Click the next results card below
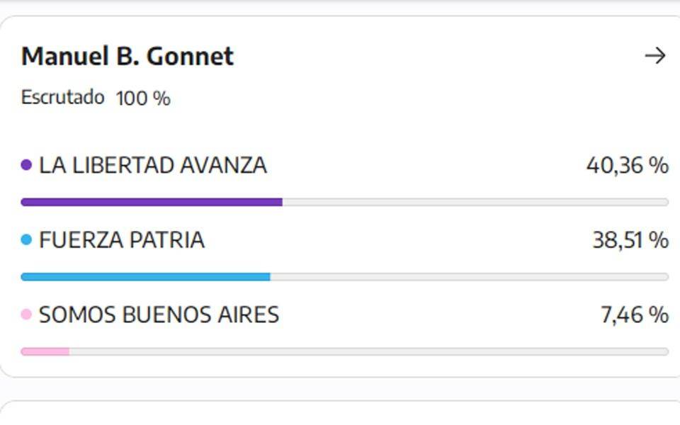This screenshot has width=680, height=425. (340, 412)
